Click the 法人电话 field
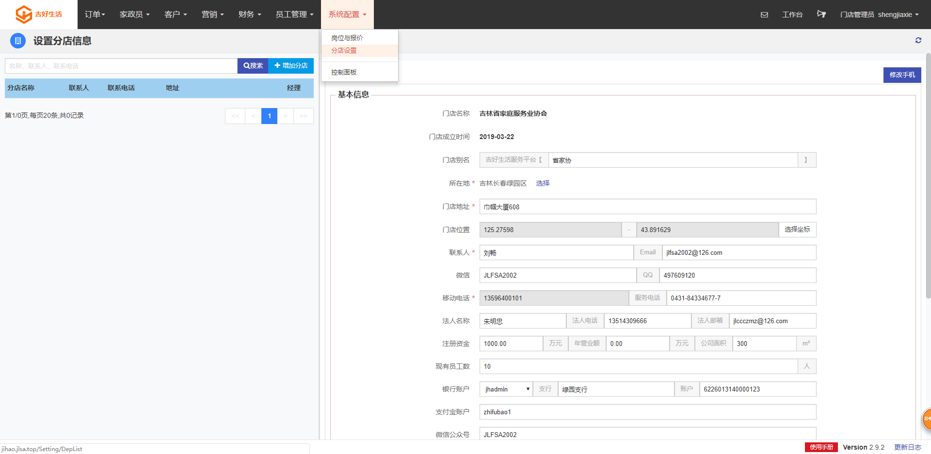The height and width of the screenshot is (454, 931). [648, 321]
